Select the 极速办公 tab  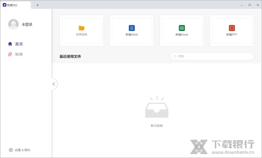point(16,5)
